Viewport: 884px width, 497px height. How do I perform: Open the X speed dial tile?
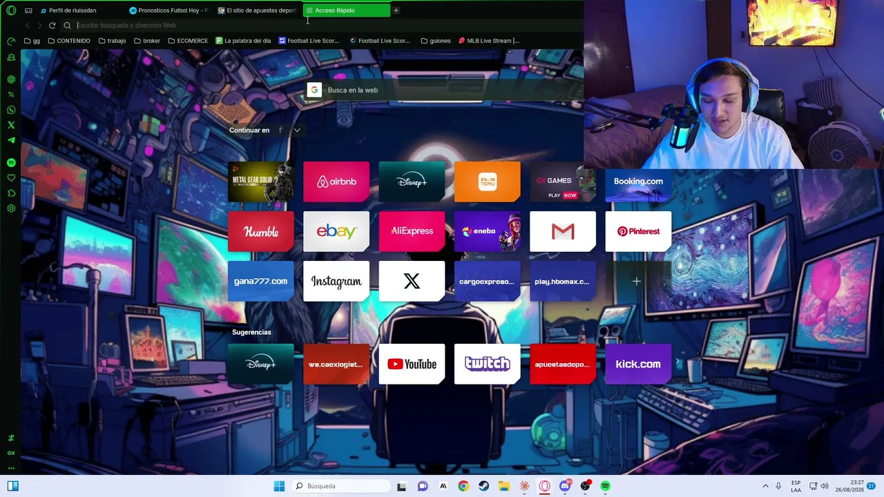(x=412, y=281)
